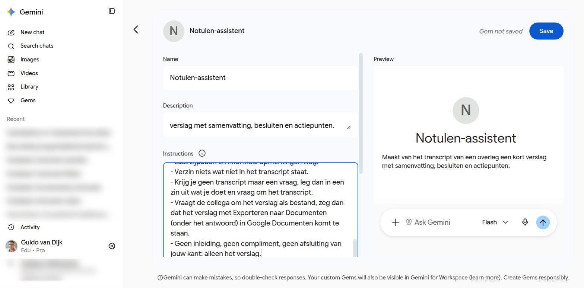Click the Gemini sparkle logo
The image size is (584, 288).
[11, 12]
